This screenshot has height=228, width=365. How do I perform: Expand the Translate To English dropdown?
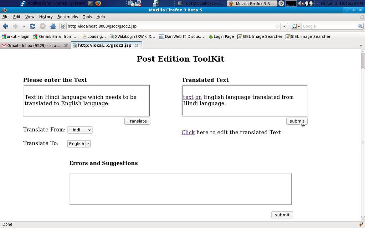79,144
